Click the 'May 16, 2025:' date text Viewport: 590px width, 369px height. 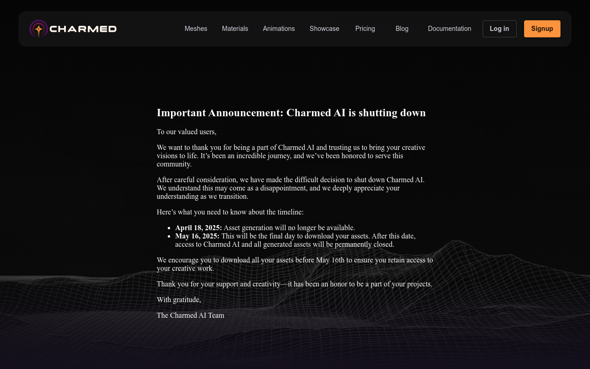(197, 236)
